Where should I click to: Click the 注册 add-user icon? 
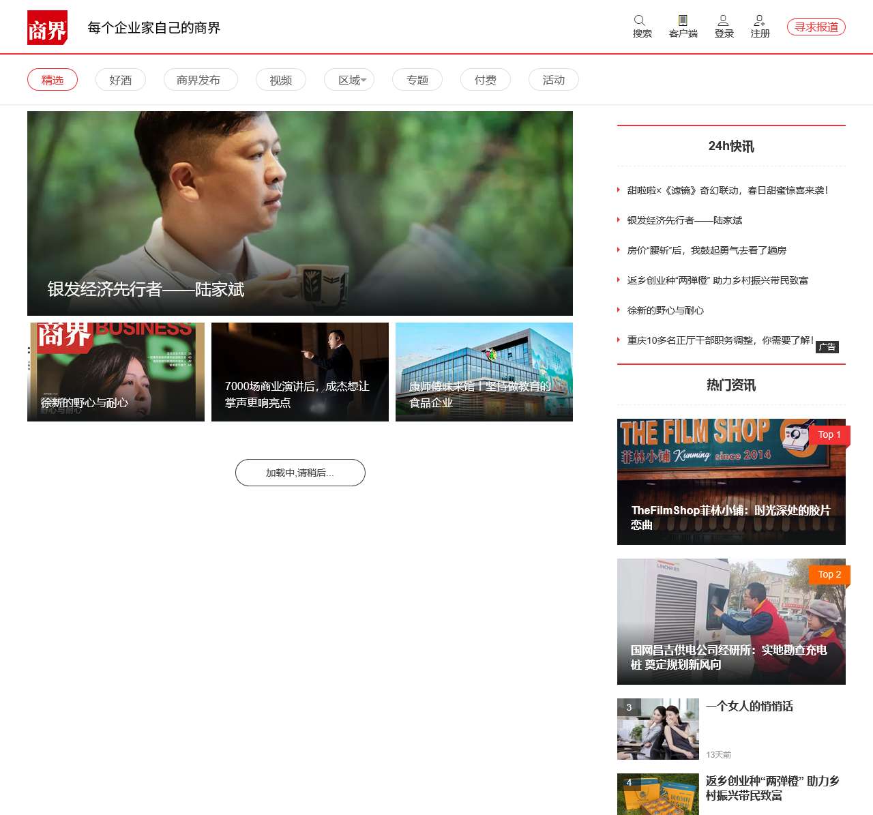(x=759, y=20)
